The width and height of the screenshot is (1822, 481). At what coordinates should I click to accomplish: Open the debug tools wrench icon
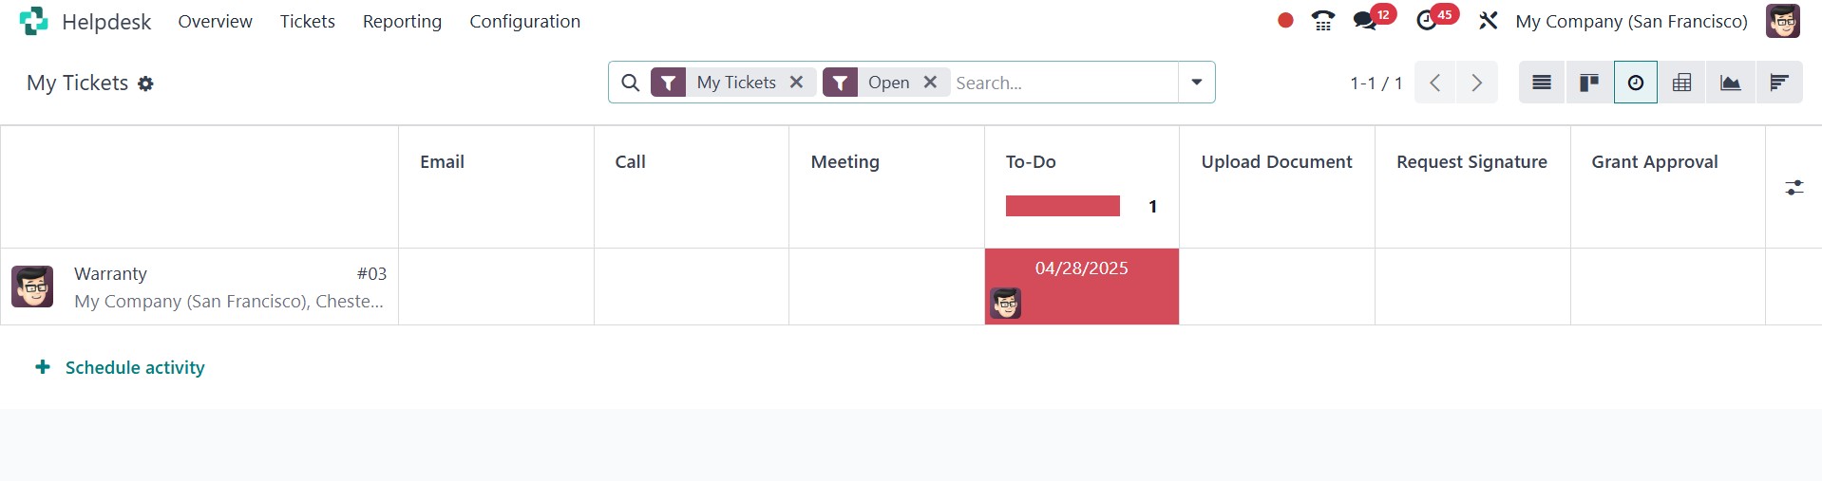pos(1488,21)
